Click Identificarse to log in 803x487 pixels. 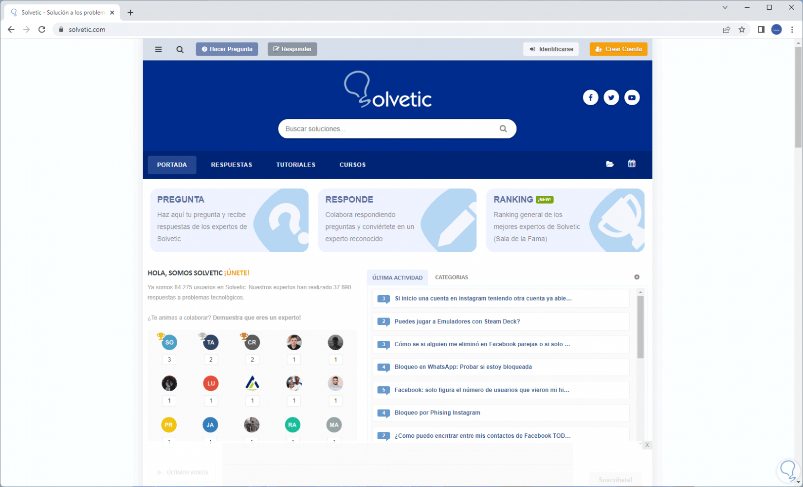[551, 49]
